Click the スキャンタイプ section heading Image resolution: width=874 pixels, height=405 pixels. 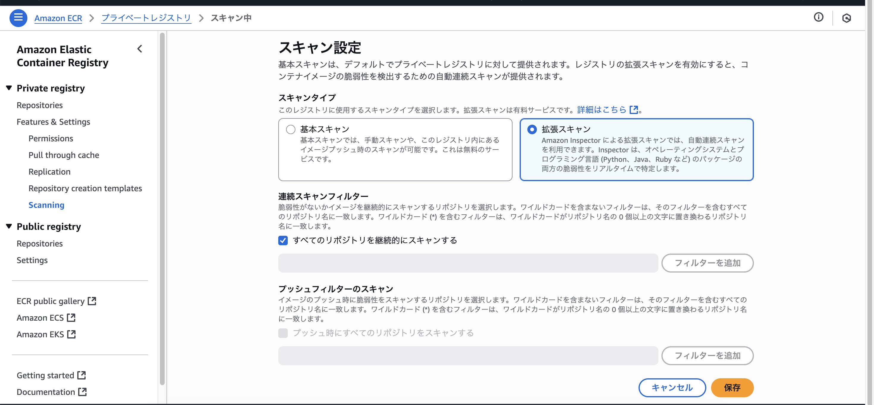tap(307, 98)
